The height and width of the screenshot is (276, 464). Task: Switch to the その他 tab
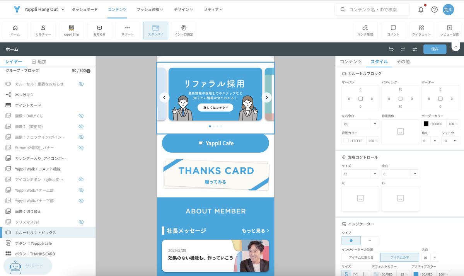[x=403, y=61]
